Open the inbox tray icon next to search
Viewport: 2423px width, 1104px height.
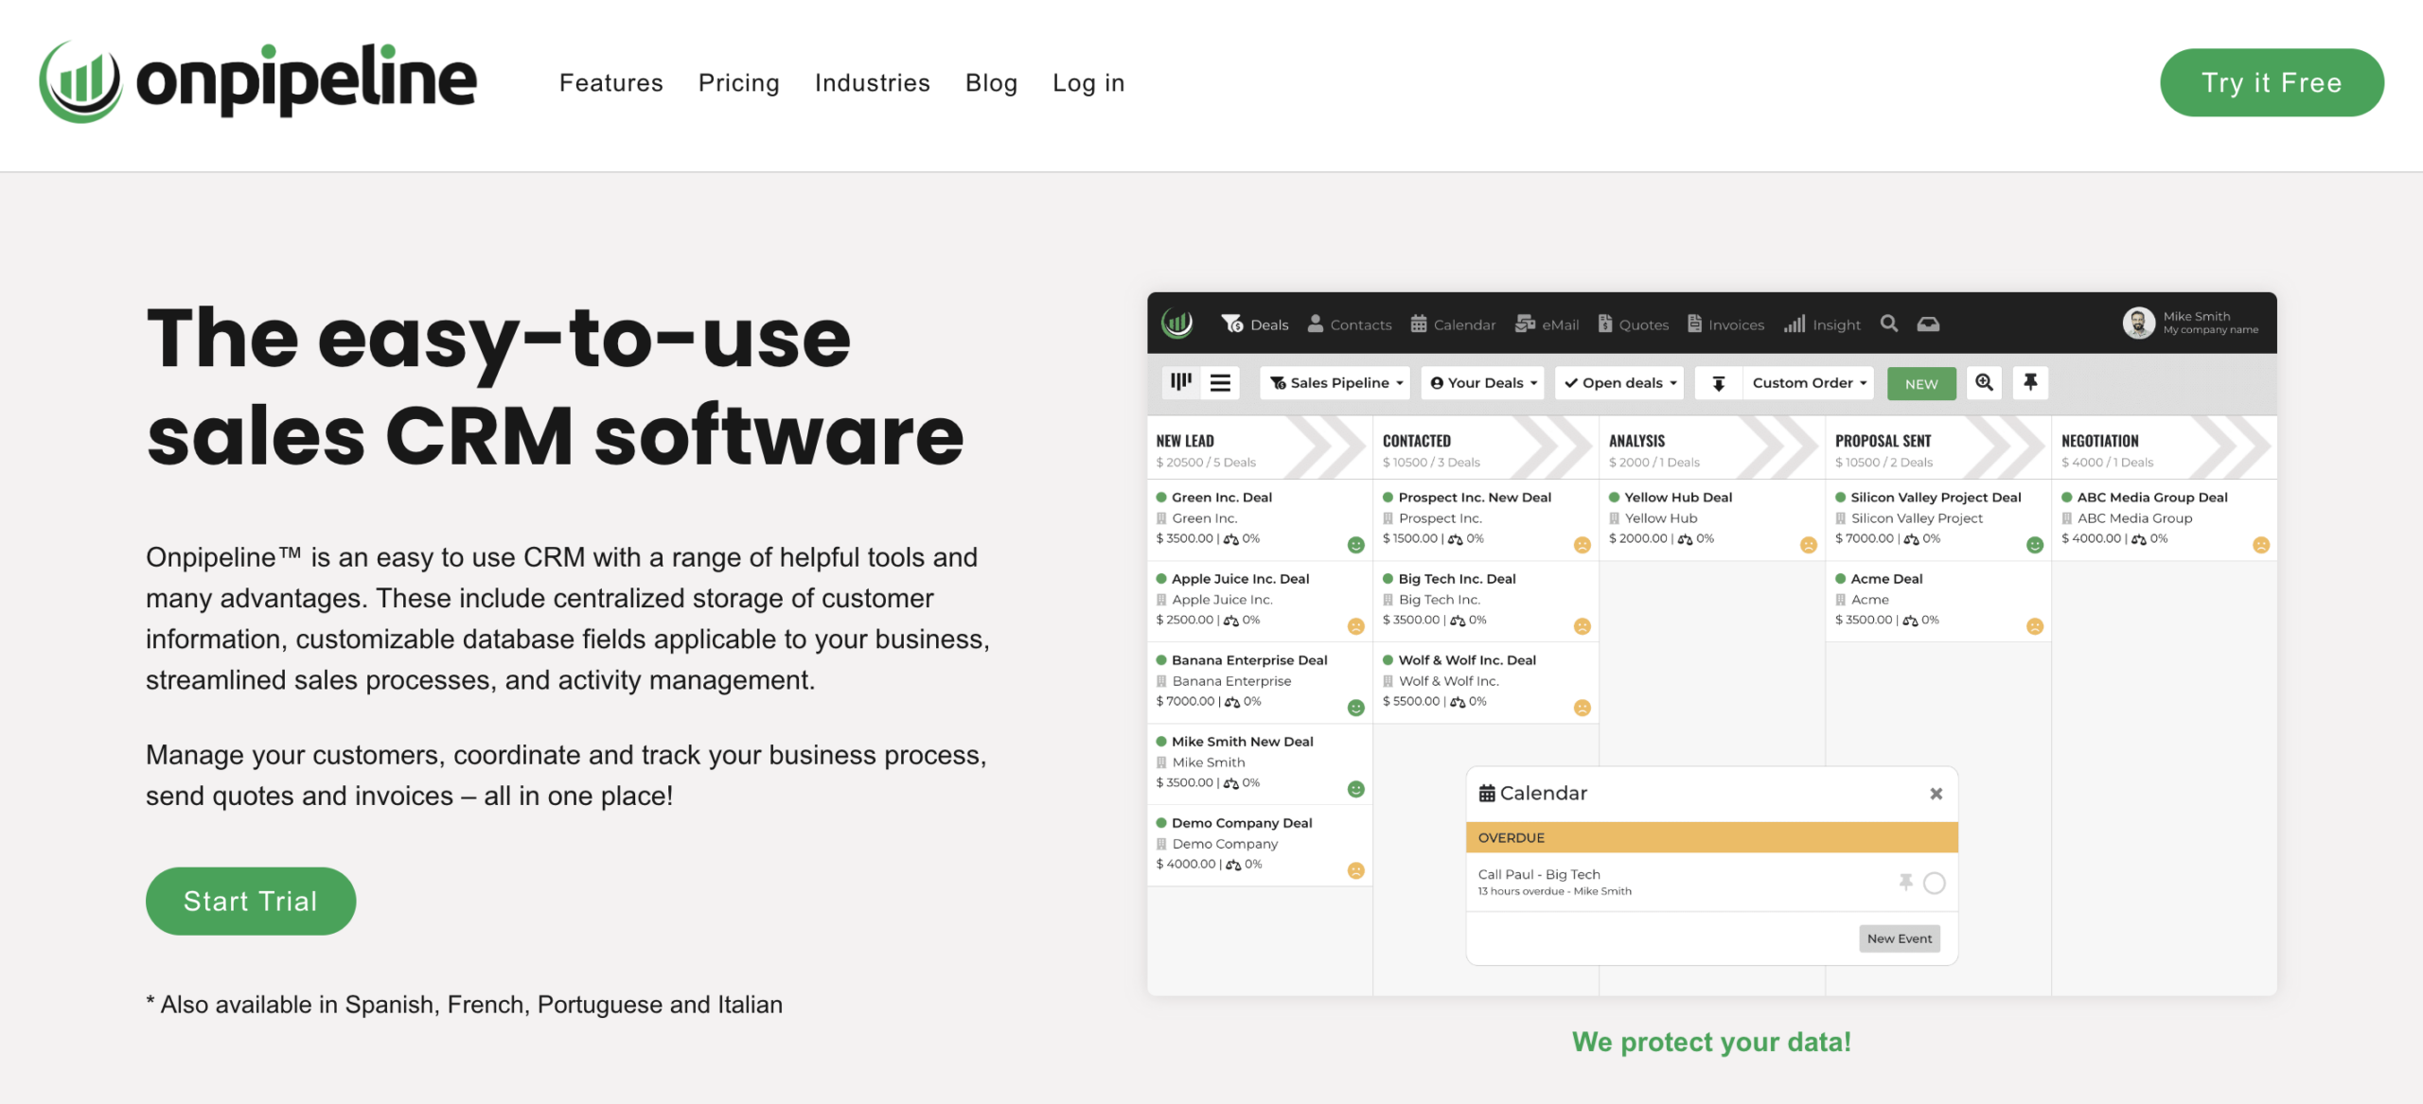click(1929, 324)
